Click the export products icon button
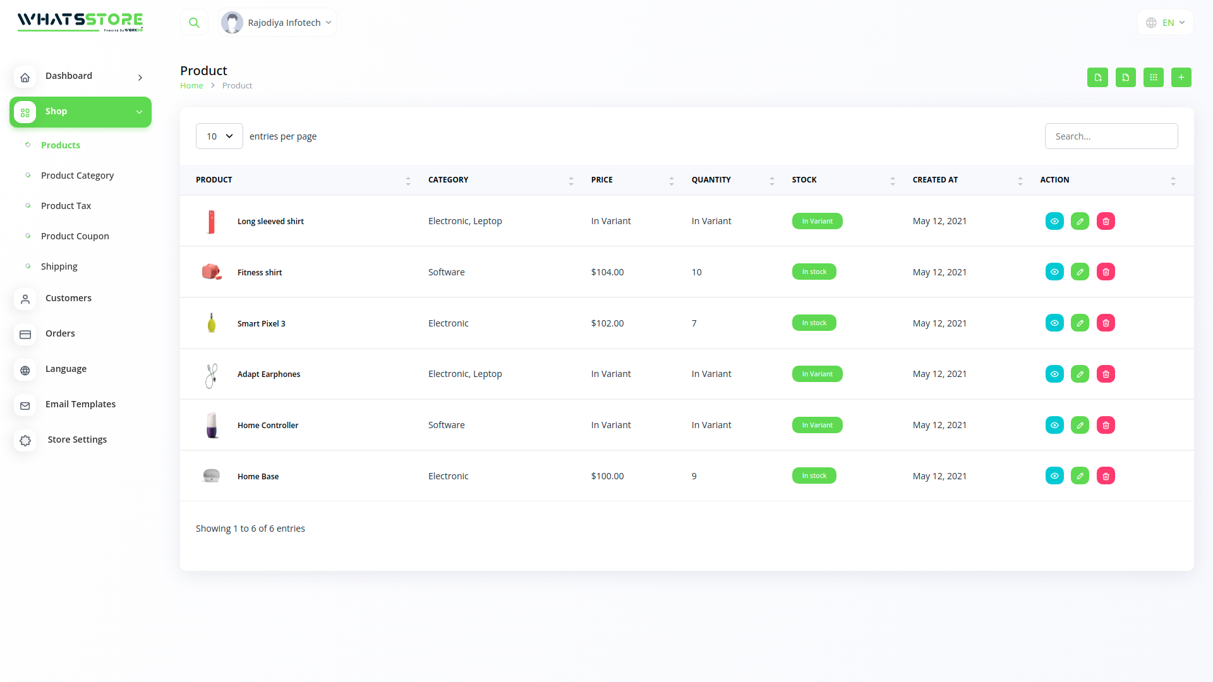Image resolution: width=1213 pixels, height=682 pixels. coord(1097,78)
